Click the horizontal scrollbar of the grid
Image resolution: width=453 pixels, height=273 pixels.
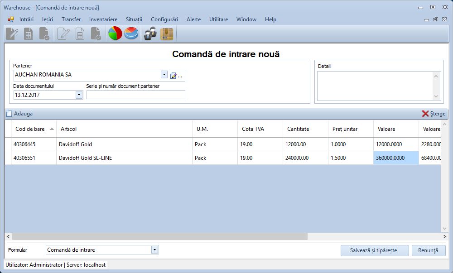(159, 236)
